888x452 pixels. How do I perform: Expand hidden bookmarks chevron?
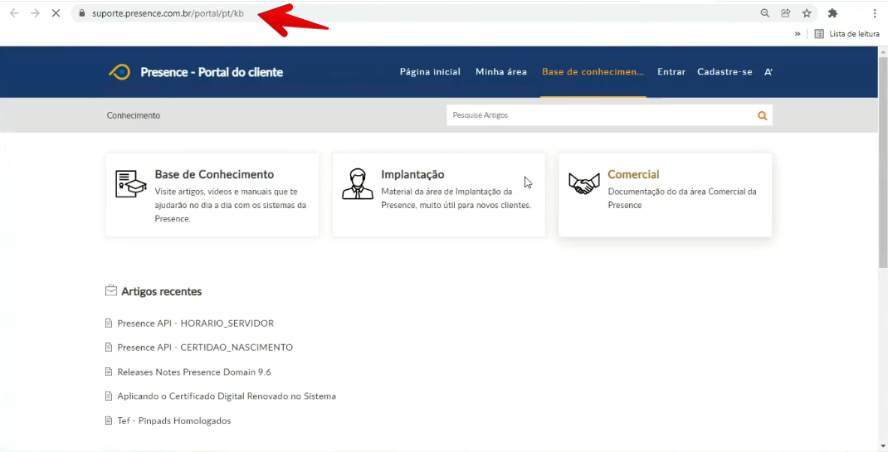pyautogui.click(x=798, y=34)
